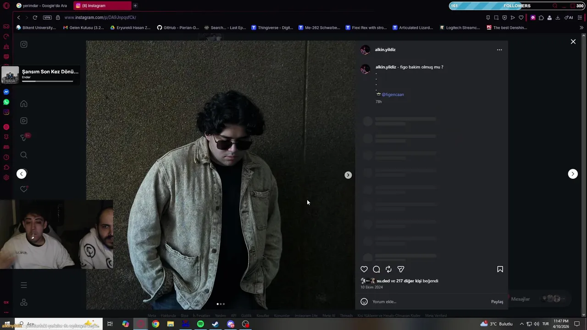Open the @figencaan mention link
Viewport: 587px width, 330px height.
[x=393, y=94]
